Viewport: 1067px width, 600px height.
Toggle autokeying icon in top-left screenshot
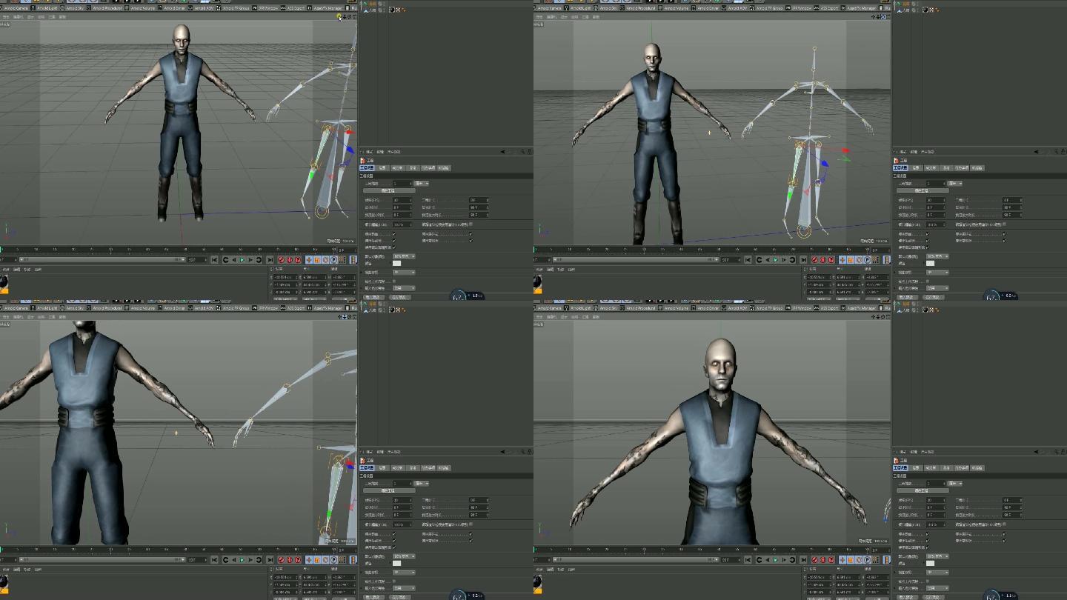coord(290,260)
